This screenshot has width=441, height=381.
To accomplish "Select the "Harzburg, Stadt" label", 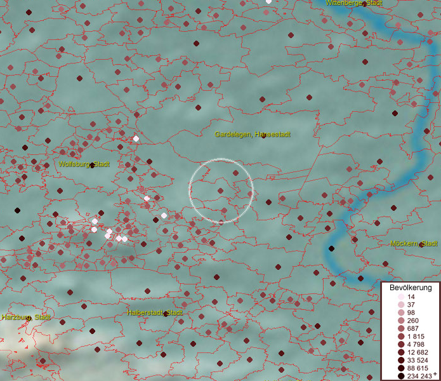I will (x=26, y=317).
